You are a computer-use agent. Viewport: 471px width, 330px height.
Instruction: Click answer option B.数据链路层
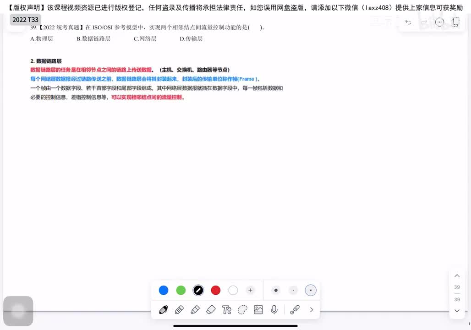(93, 39)
